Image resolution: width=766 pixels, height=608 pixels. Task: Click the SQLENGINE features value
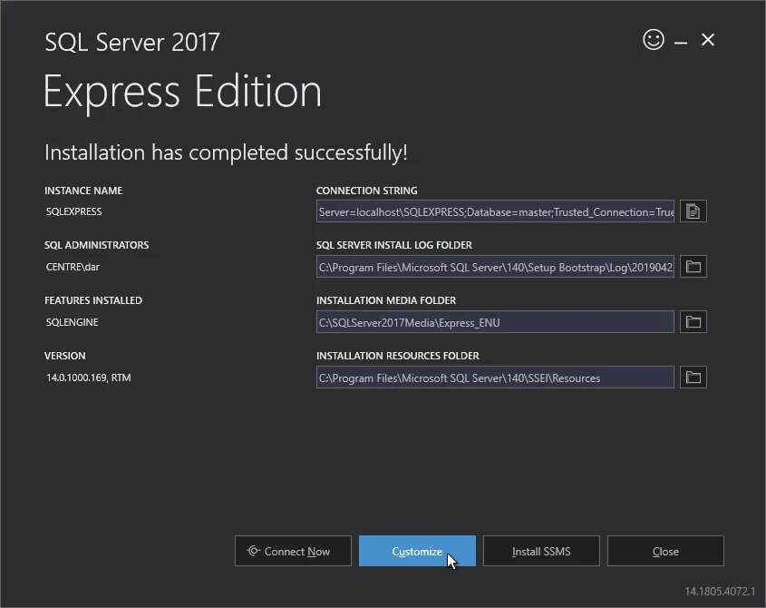click(x=72, y=322)
